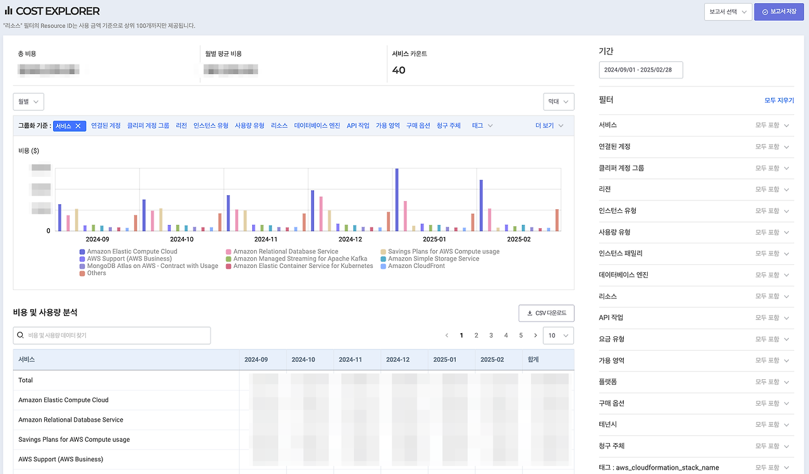The height and width of the screenshot is (474, 809).
Task: Toggle Amazon Elastic Container Service for Kubernetes legend
Action: pyautogui.click(x=300, y=266)
